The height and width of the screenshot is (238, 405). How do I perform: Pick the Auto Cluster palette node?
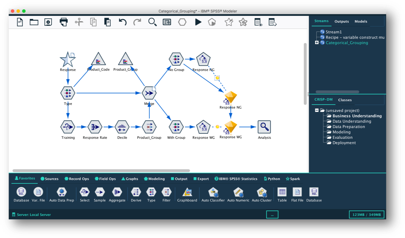[x=262, y=195]
